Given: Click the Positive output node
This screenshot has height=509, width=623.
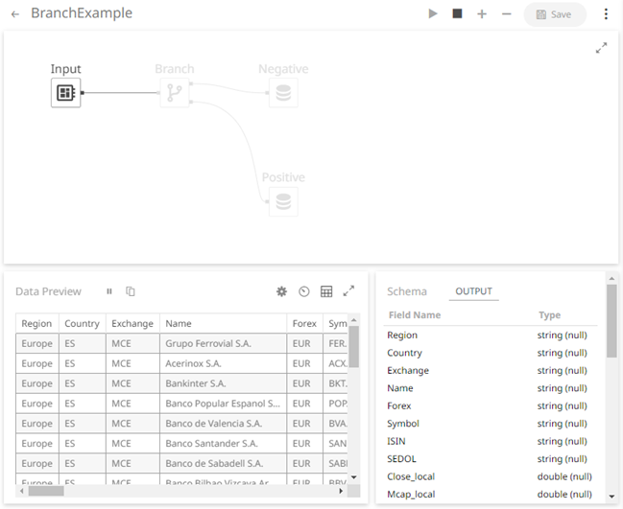Looking at the screenshot, I should tap(282, 201).
